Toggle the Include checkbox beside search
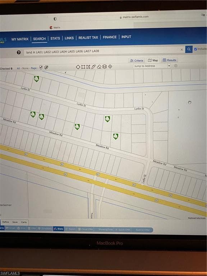Viewport: 207px width, 276px height. tap(195, 49)
